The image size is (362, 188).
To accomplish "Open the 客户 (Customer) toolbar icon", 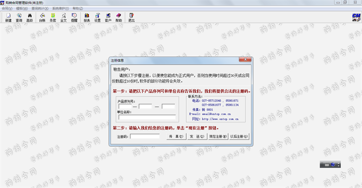I will (x=108, y=17).
